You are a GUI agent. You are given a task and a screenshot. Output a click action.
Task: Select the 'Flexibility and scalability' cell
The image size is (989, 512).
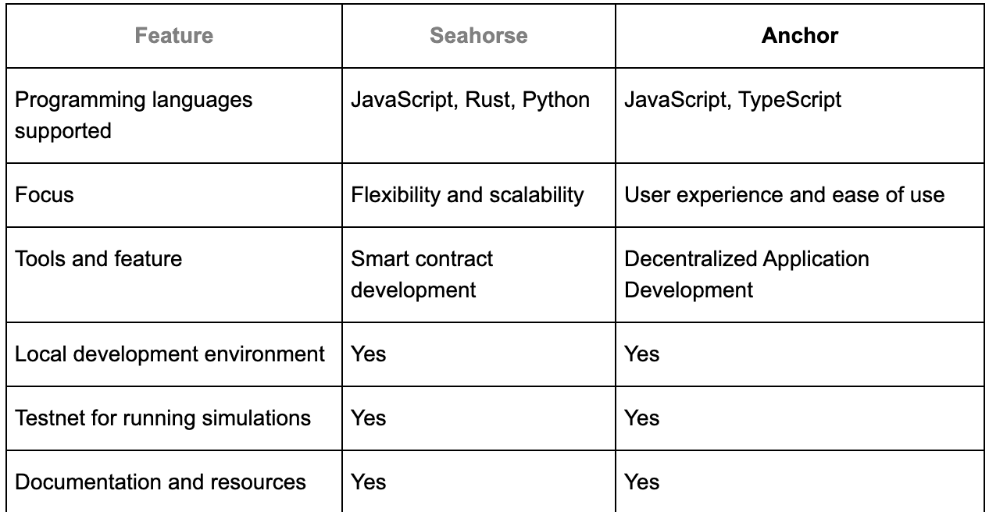pos(467,194)
